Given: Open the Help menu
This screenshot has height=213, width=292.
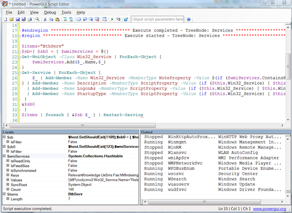Looking at the screenshot, I should (x=81, y=12).
